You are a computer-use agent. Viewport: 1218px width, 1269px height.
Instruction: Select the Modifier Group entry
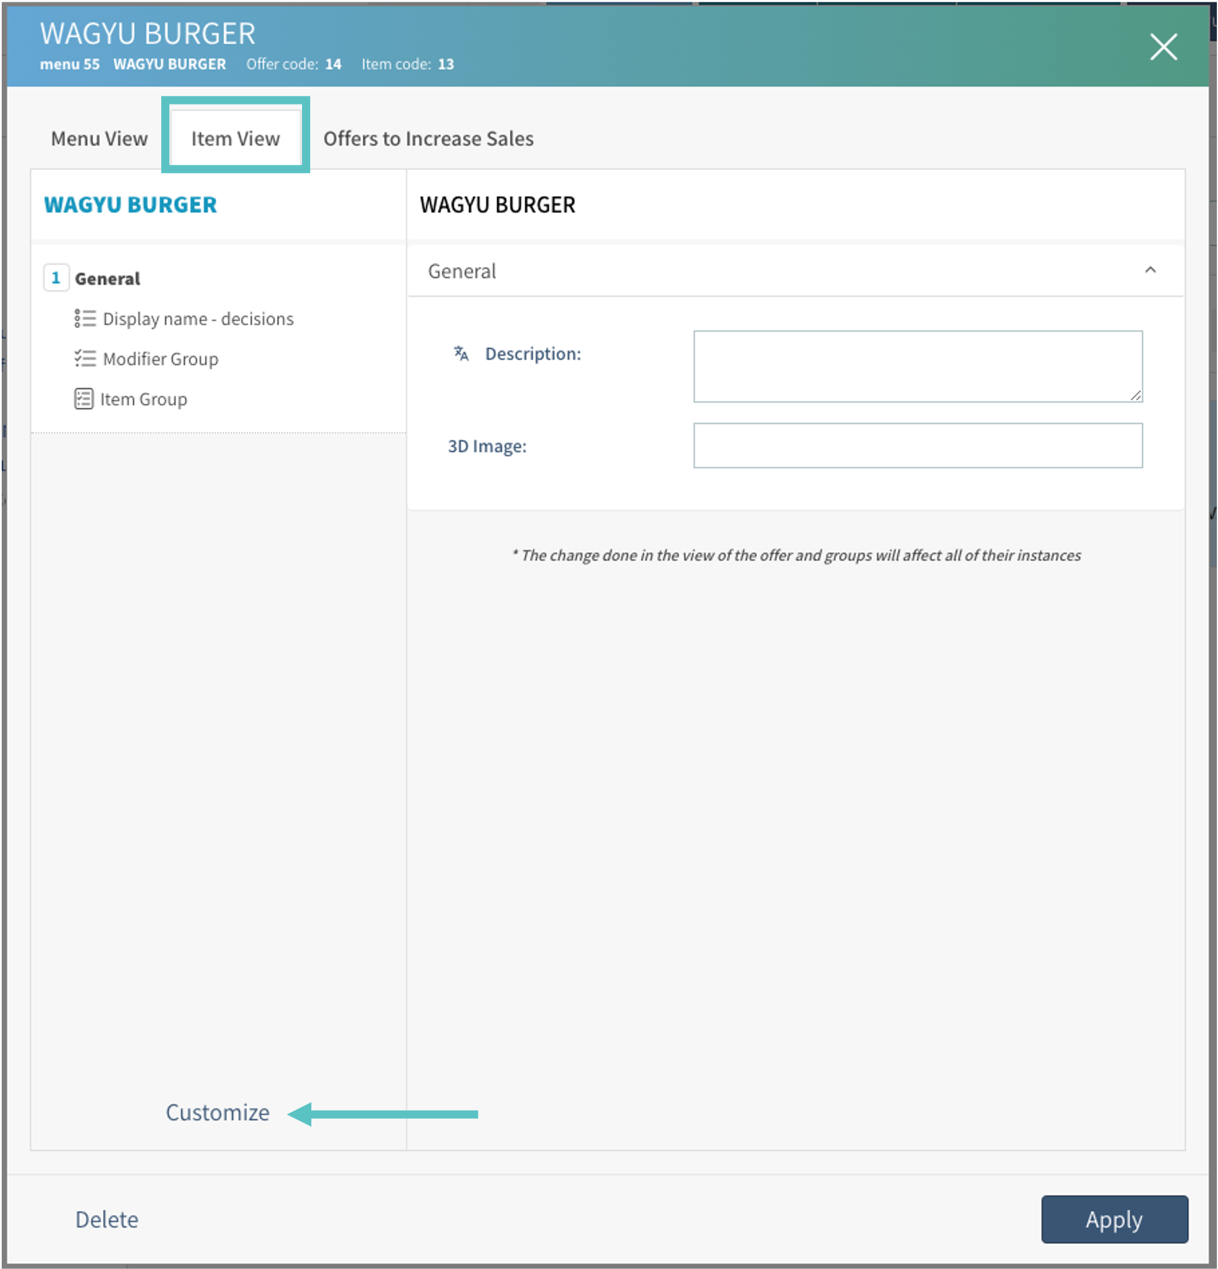pos(161,359)
